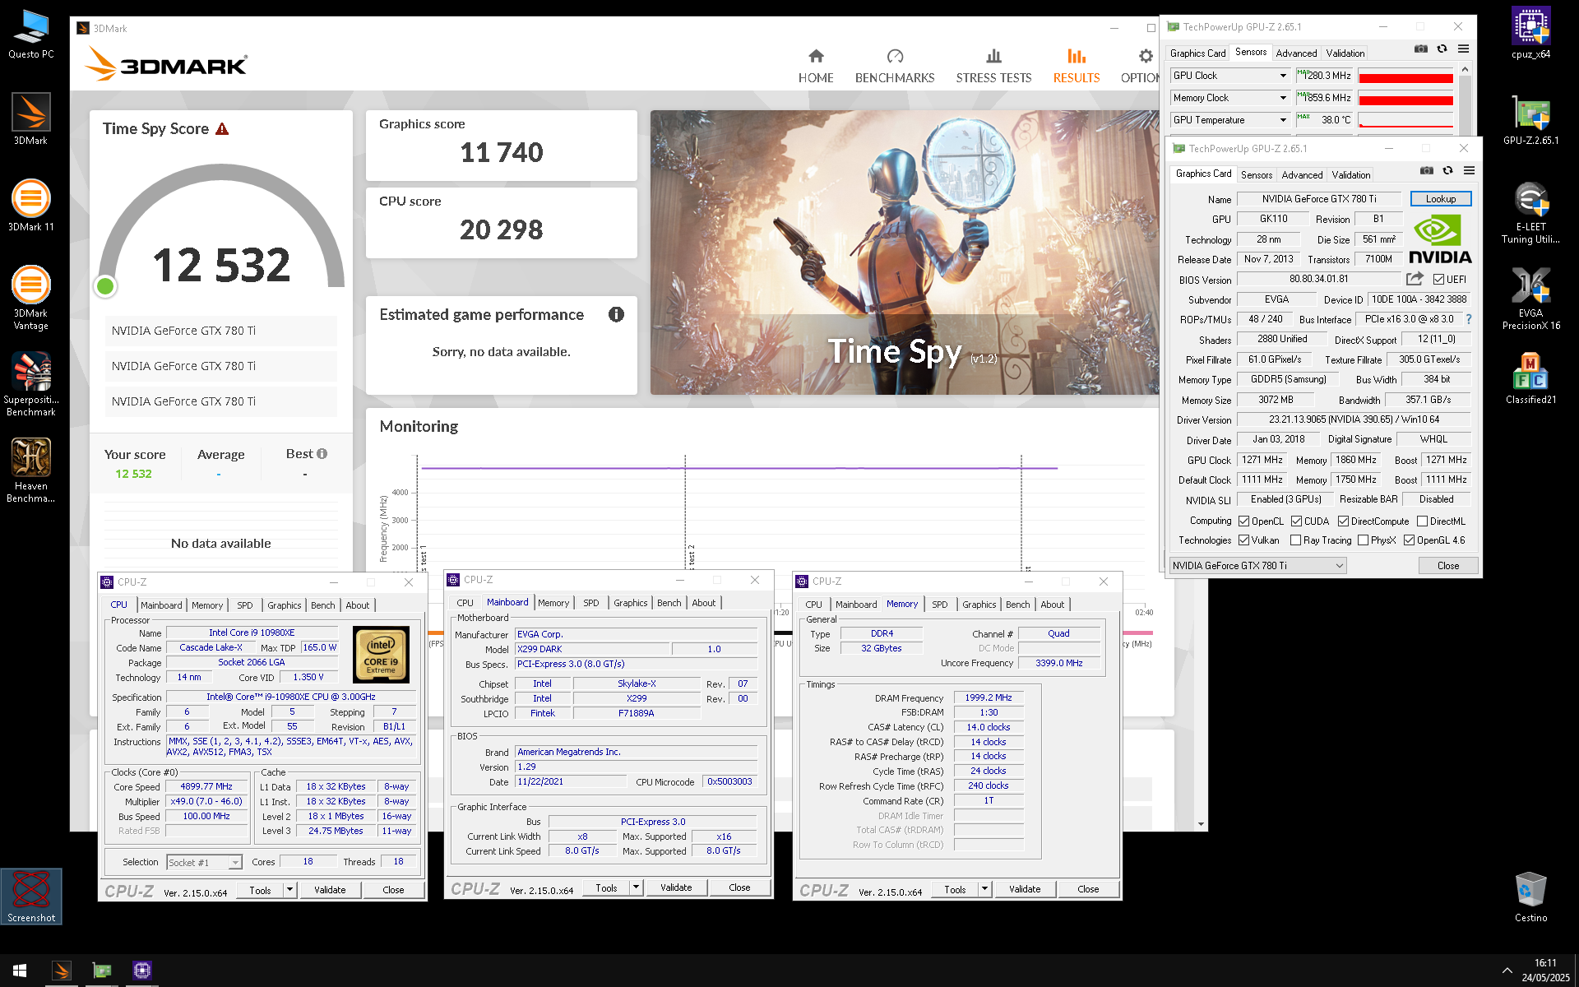The width and height of the screenshot is (1579, 987).
Task: Refresh front GPU-Z window
Action: pos(1447,170)
